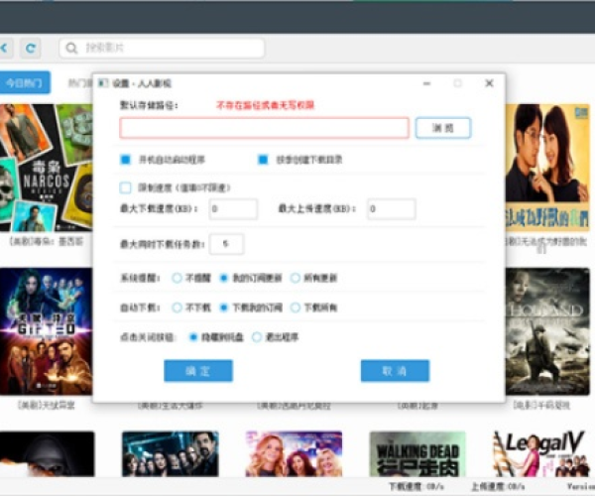Cancel settings with the 取消 button

395,371
